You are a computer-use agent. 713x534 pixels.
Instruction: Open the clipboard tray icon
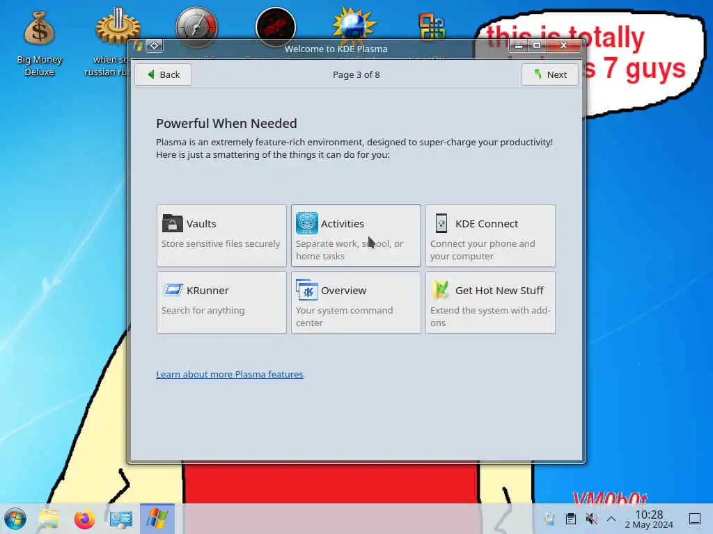coord(571,519)
